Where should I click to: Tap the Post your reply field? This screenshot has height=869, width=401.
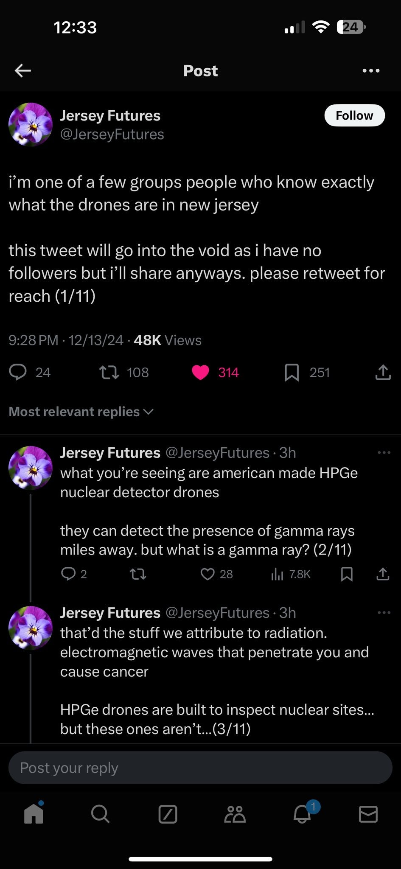coord(200,768)
